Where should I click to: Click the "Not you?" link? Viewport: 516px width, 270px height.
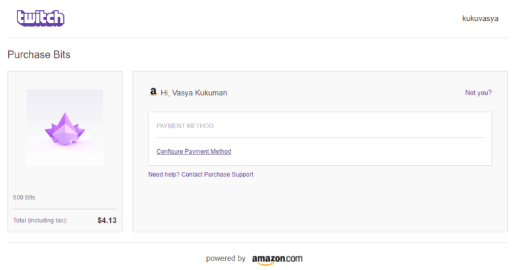pyautogui.click(x=478, y=93)
